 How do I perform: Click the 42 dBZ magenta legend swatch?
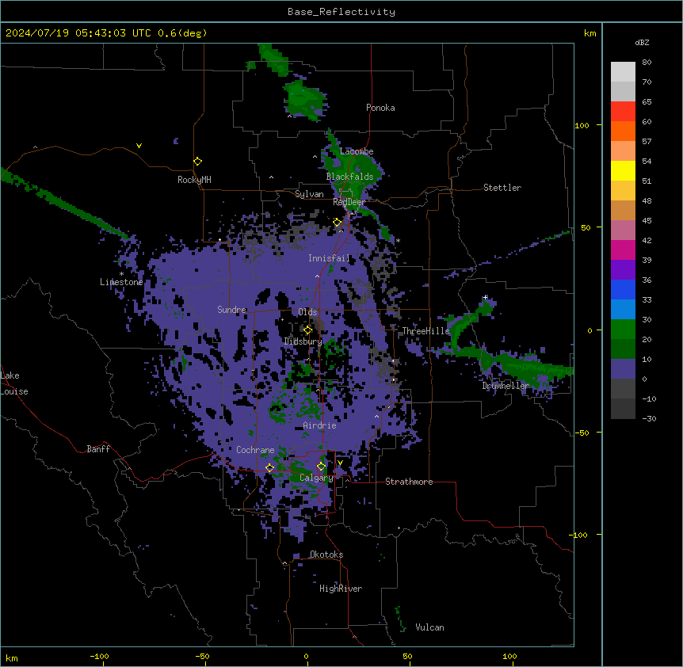pyautogui.click(x=623, y=250)
